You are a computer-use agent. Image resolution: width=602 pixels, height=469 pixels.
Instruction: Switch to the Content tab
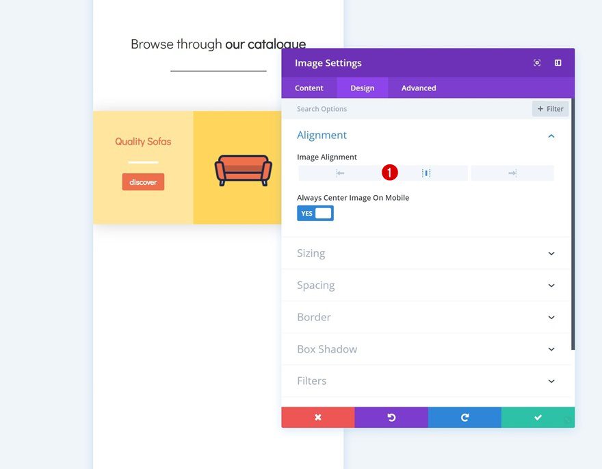point(309,88)
